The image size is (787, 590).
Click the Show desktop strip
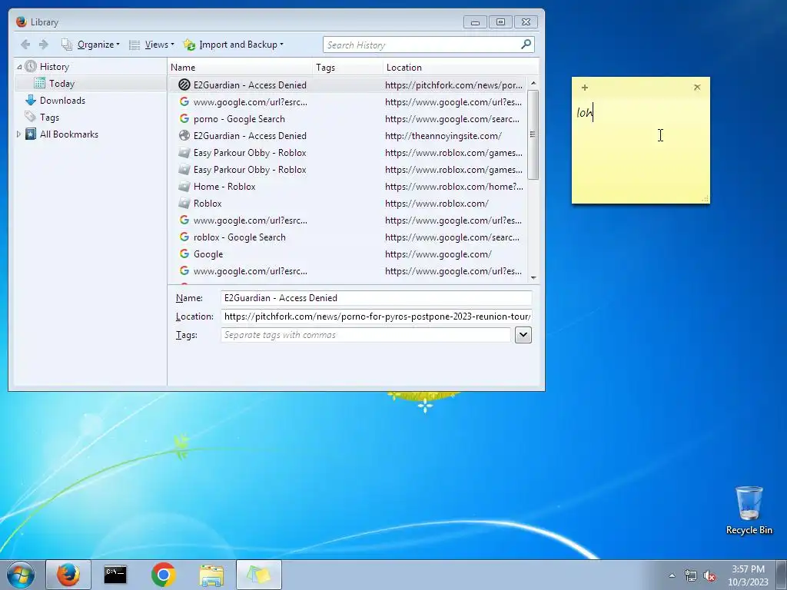782,575
